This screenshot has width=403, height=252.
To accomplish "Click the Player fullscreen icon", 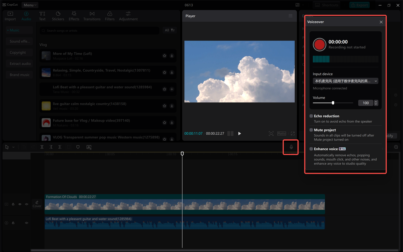I will click(292, 133).
